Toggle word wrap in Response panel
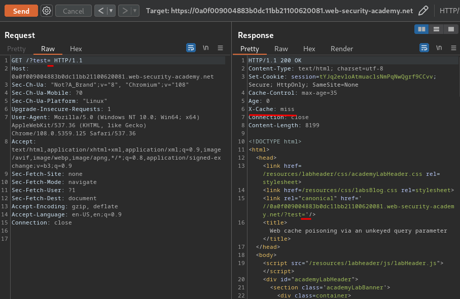This screenshot has height=299, width=460. tap(424, 48)
